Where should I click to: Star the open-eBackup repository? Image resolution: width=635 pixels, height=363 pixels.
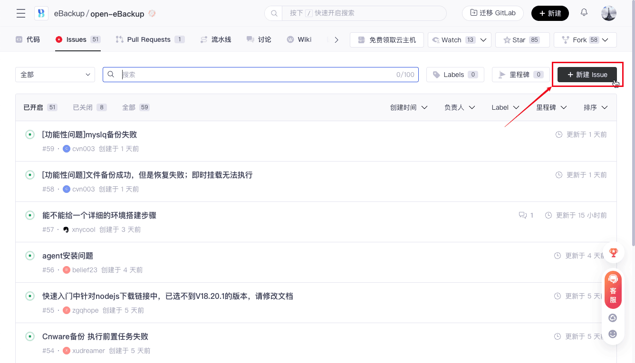522,40
